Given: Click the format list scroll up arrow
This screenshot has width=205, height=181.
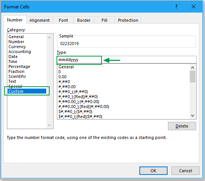Looking at the screenshot, I should pyautogui.click(x=192, y=68).
